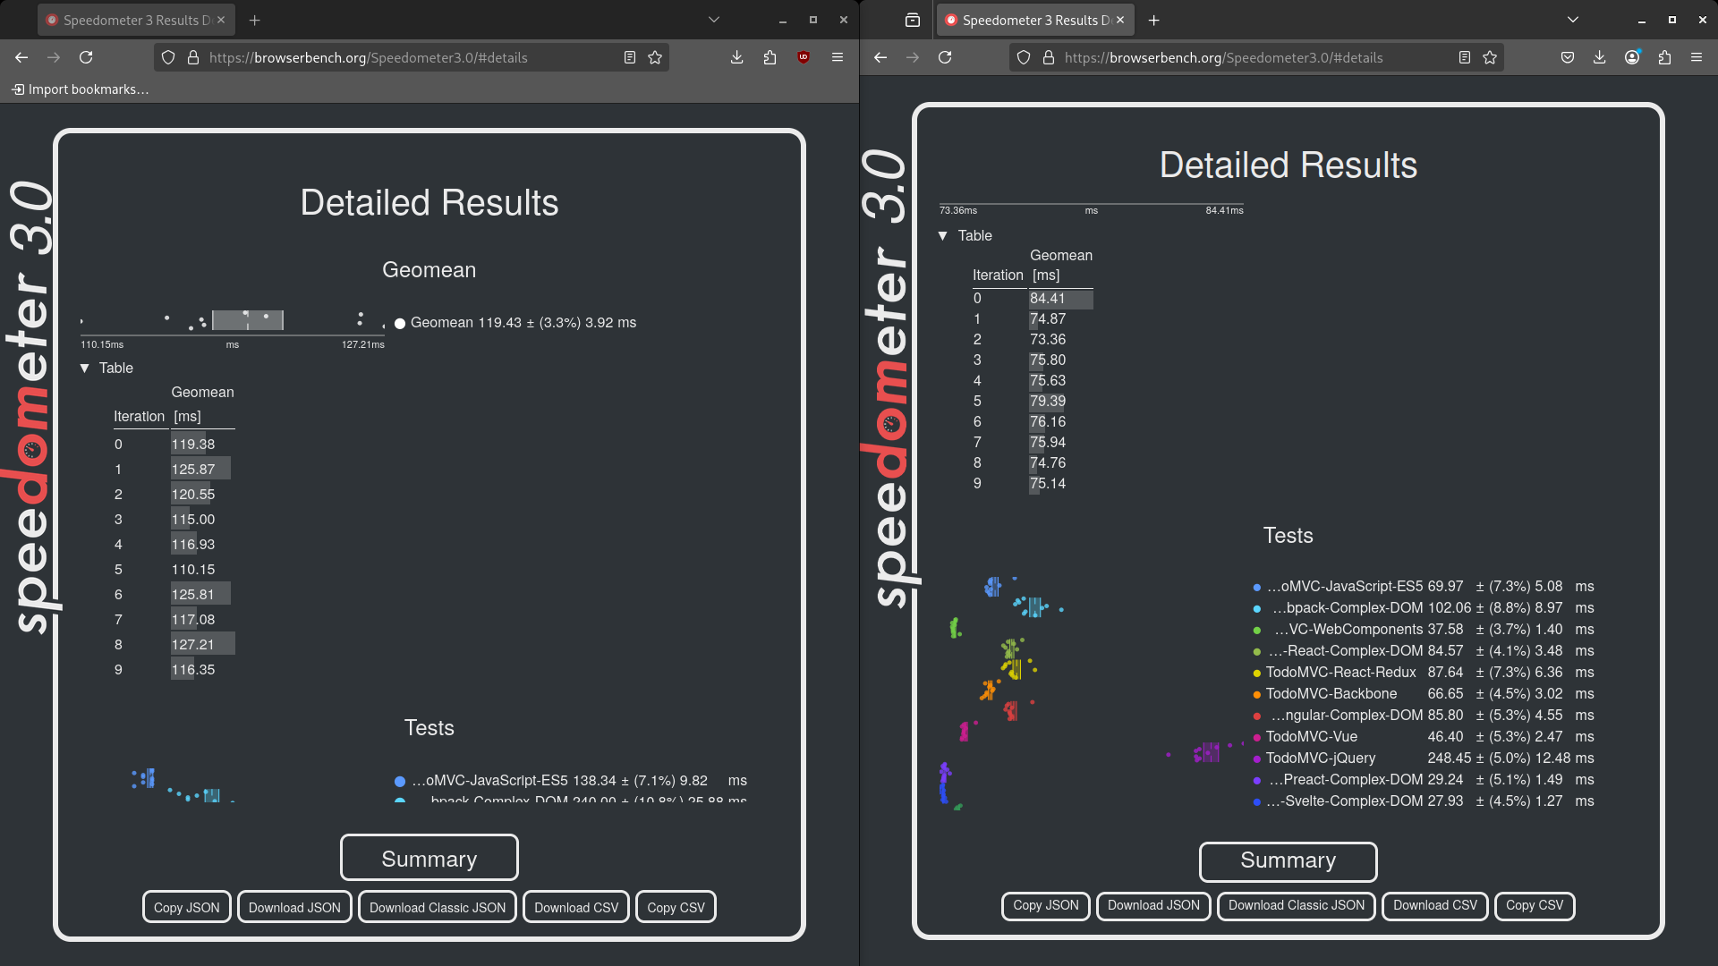Open hamburger menu in left window
1718x966 pixels.
838,57
